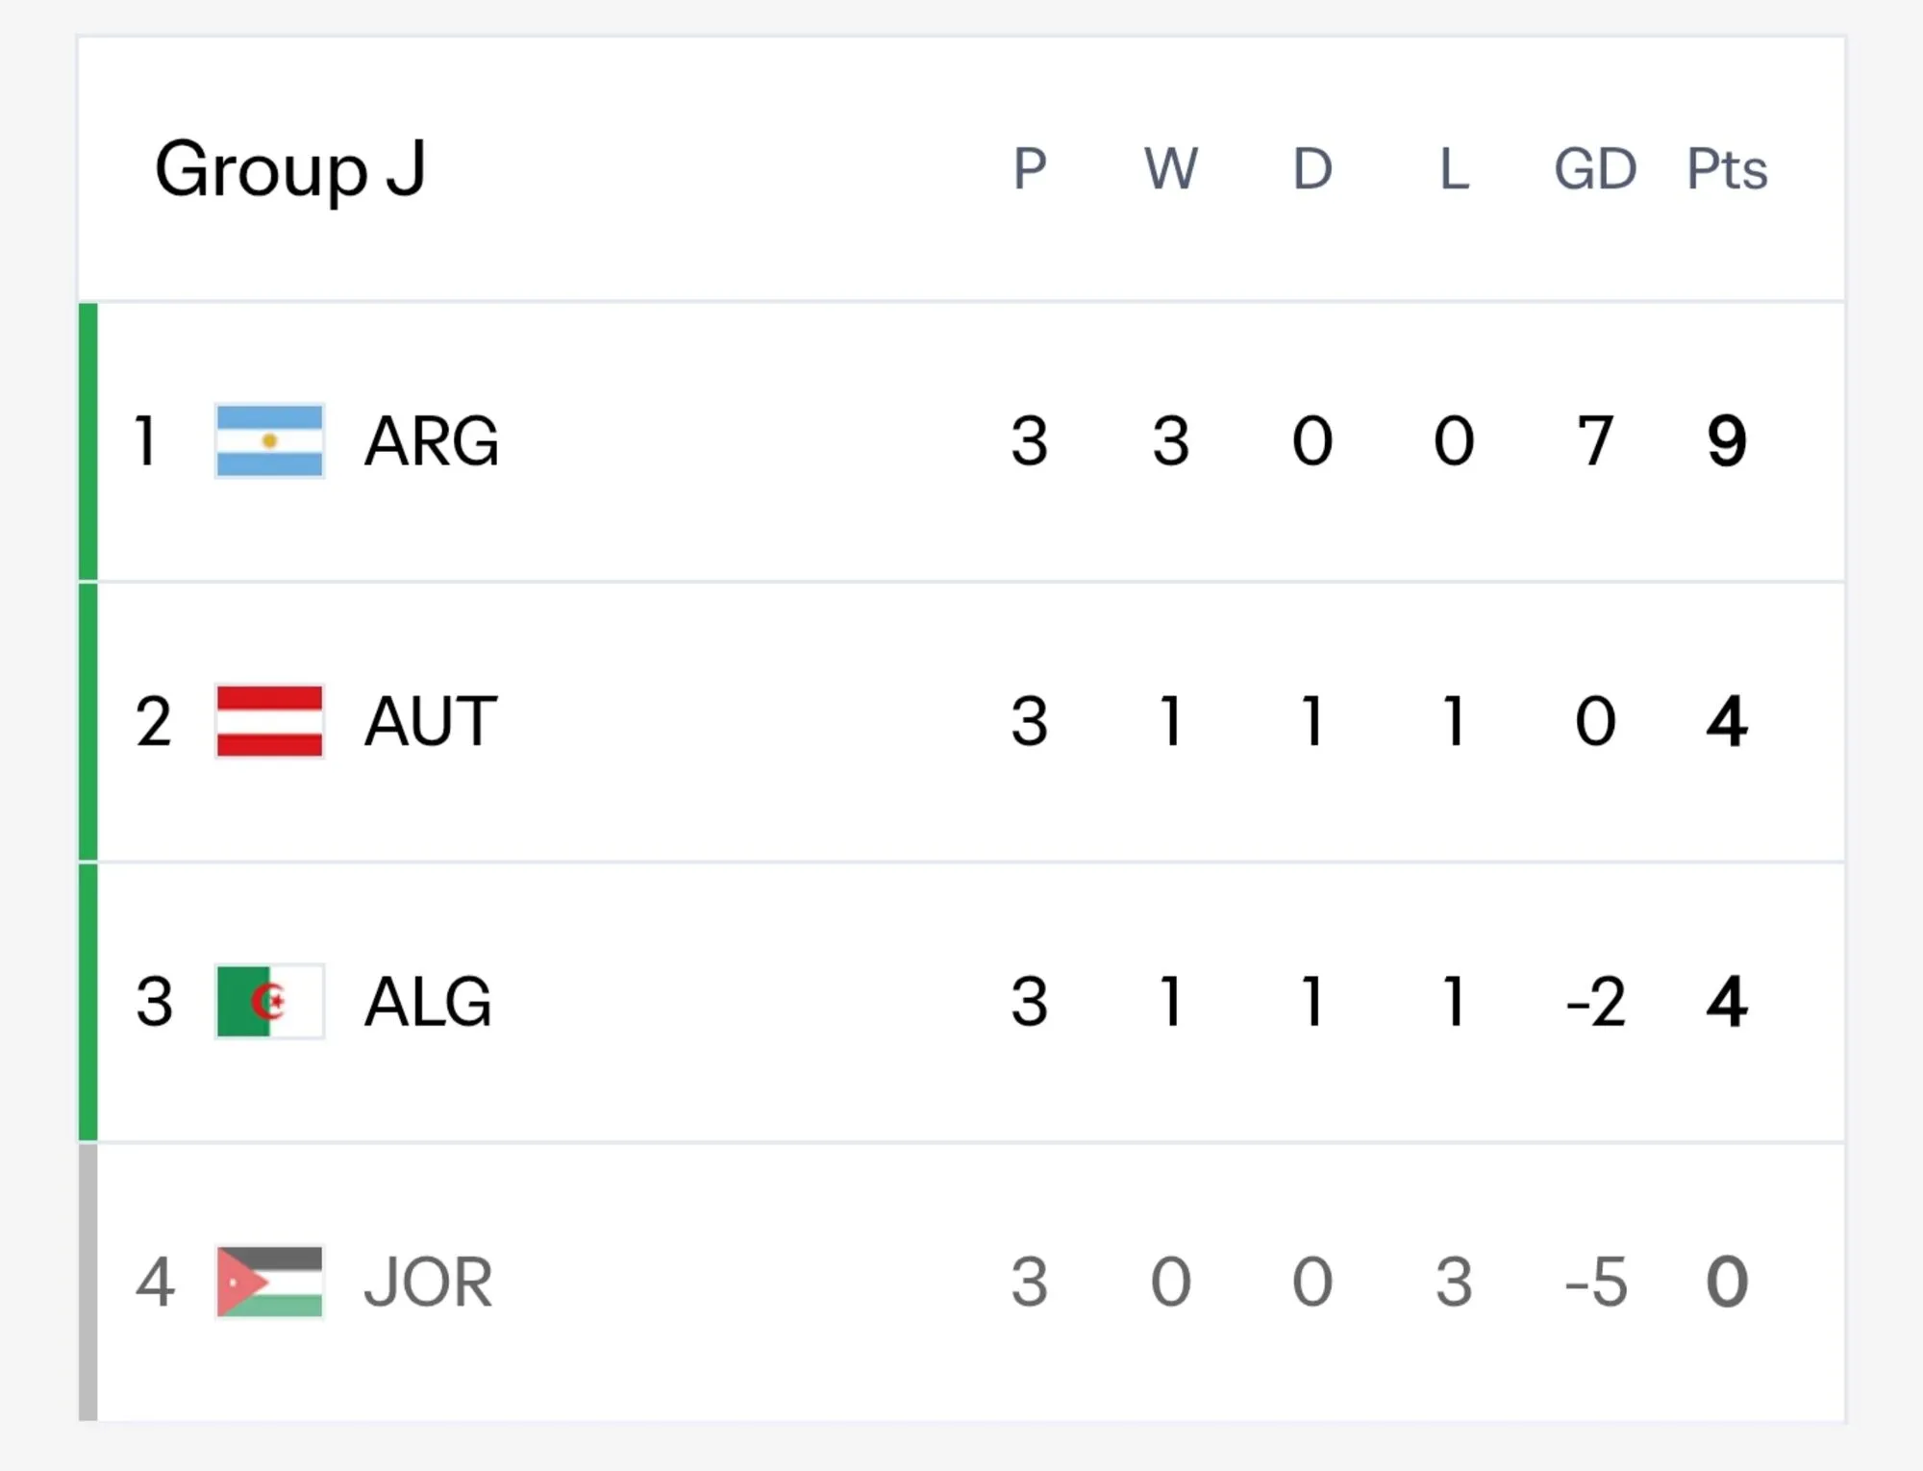Click the Austria flag icon
The width and height of the screenshot is (1923, 1471).
269,721
